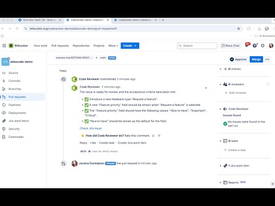Screen dimensions: 275x206
Task: Click the Merge button
Action: 256,60
